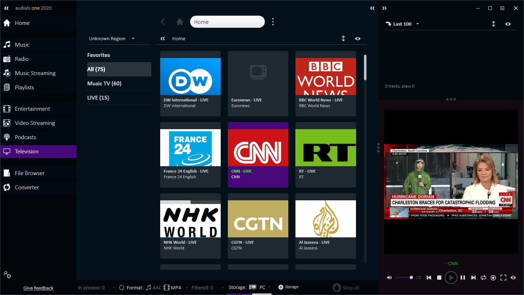This screenshot has height=295, width=524.
Task: Select the All (75) category
Action: click(119, 69)
